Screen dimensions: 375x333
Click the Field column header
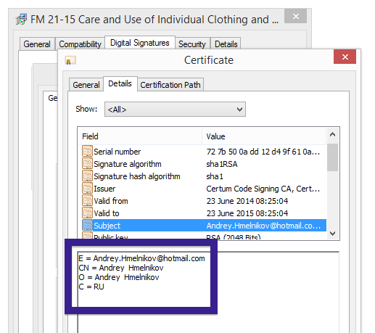click(x=140, y=136)
